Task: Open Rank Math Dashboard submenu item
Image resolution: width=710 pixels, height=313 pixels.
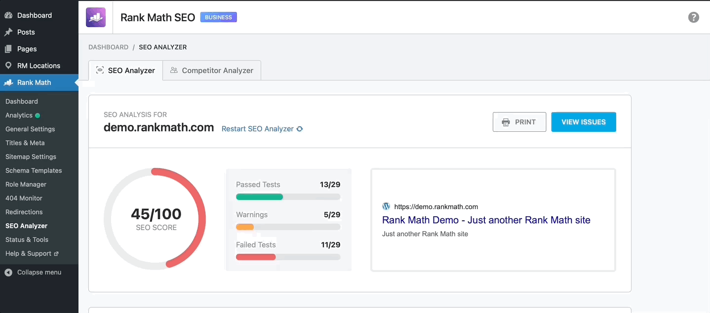Action: tap(22, 101)
